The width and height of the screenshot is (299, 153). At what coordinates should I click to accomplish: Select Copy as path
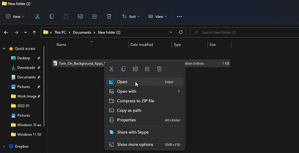[x=145, y=110]
